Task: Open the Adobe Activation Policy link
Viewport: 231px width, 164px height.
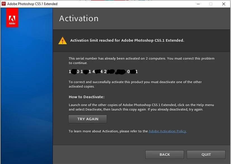Action: [168, 131]
